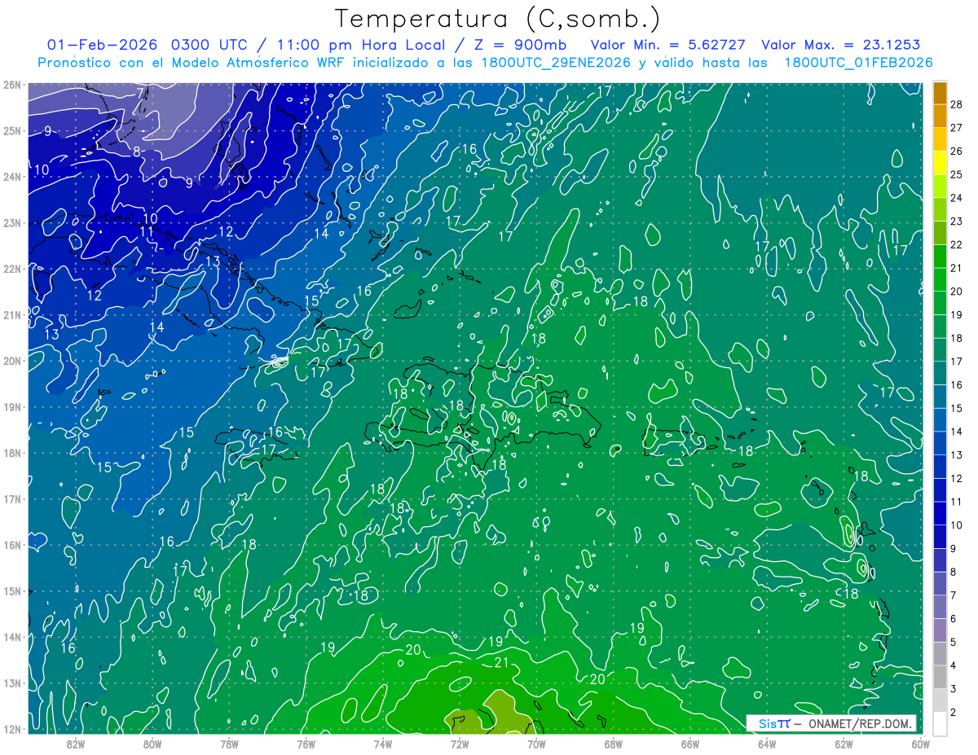This screenshot has height=755, width=978.
Task: Click the 16N latitude axis label
Action: click(11, 545)
